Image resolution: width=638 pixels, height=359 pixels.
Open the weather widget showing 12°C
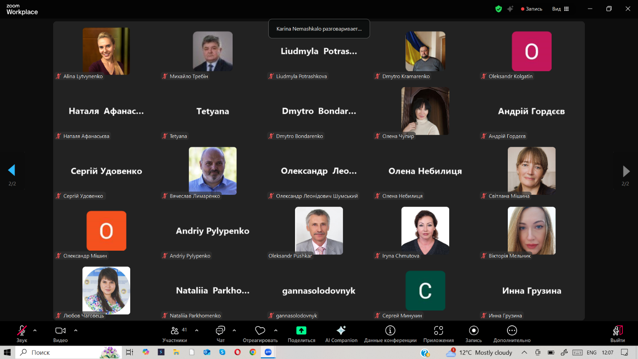click(479, 352)
